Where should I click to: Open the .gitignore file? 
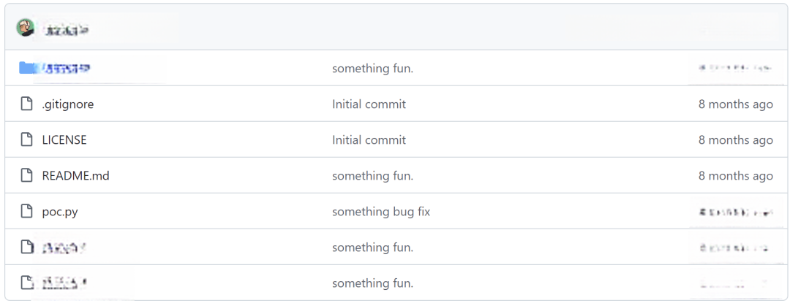pyautogui.click(x=68, y=104)
